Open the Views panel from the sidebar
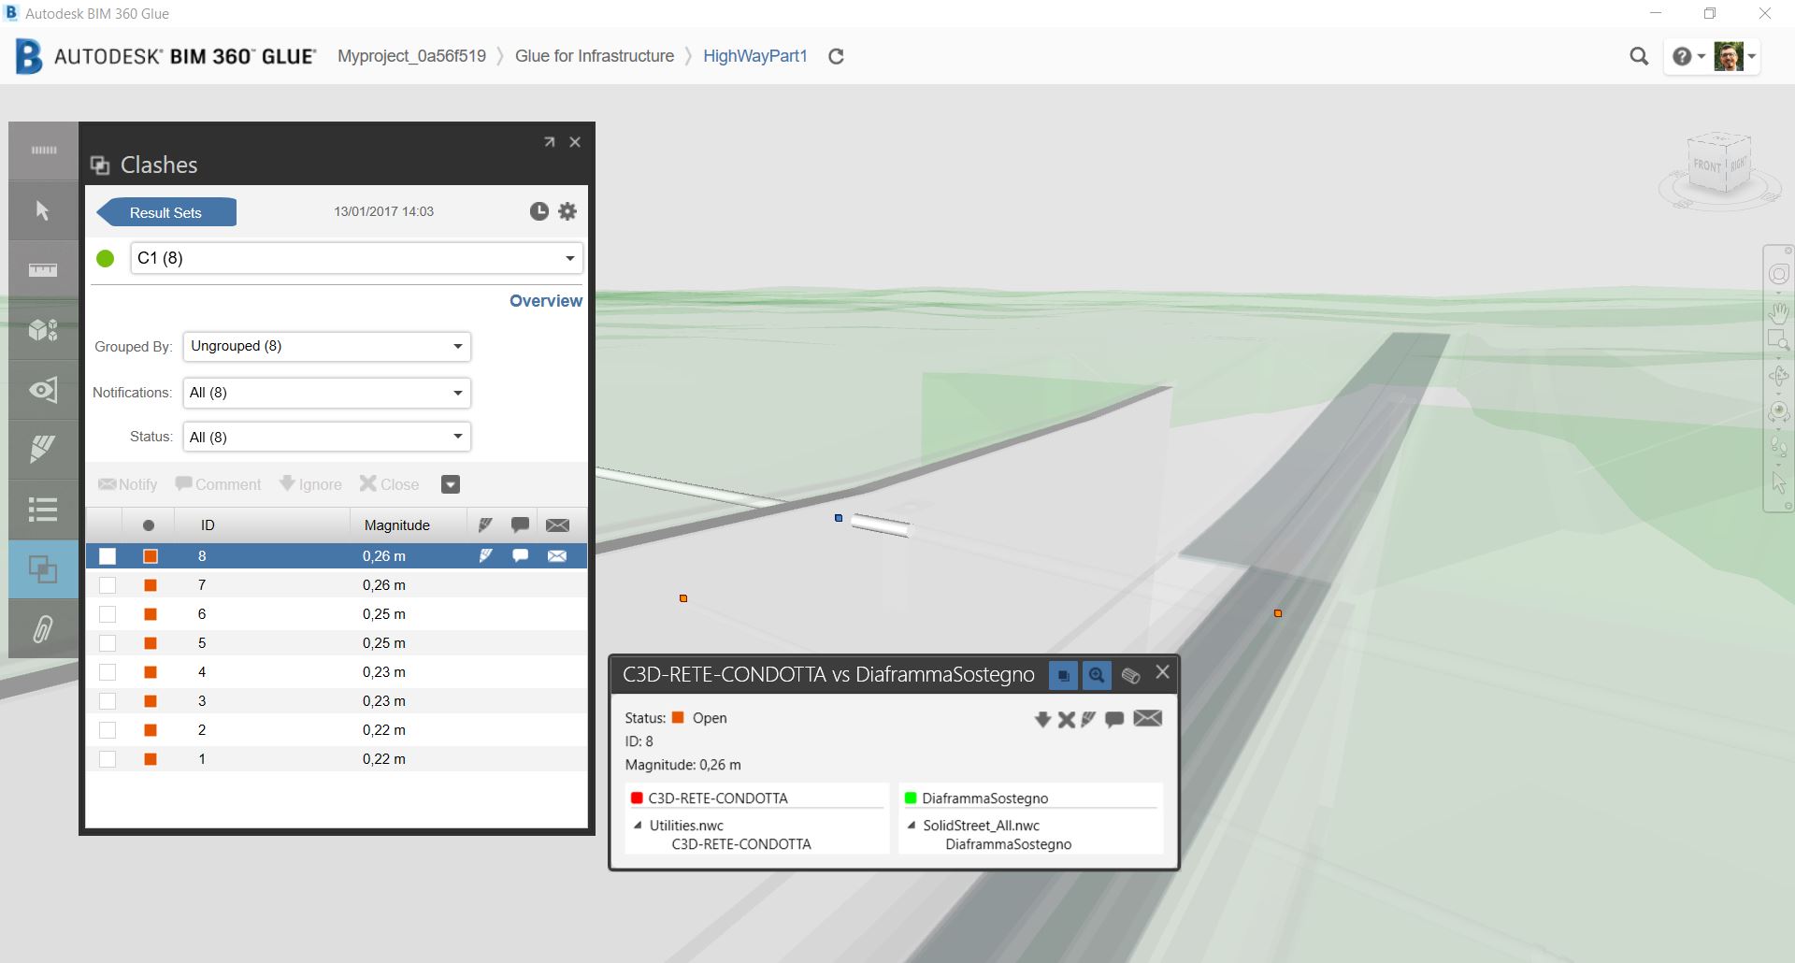 tap(42, 390)
